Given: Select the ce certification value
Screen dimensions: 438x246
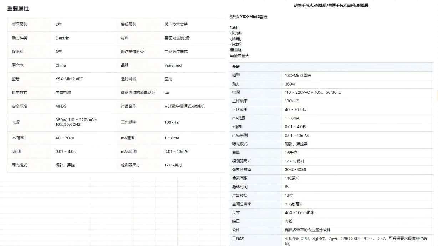Looking at the screenshot, I should click(x=167, y=92).
